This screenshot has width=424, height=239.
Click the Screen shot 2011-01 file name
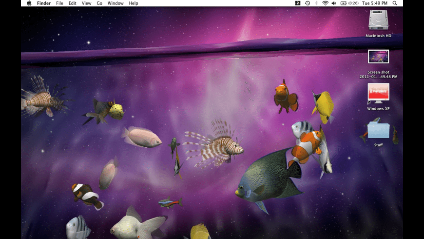click(378, 75)
